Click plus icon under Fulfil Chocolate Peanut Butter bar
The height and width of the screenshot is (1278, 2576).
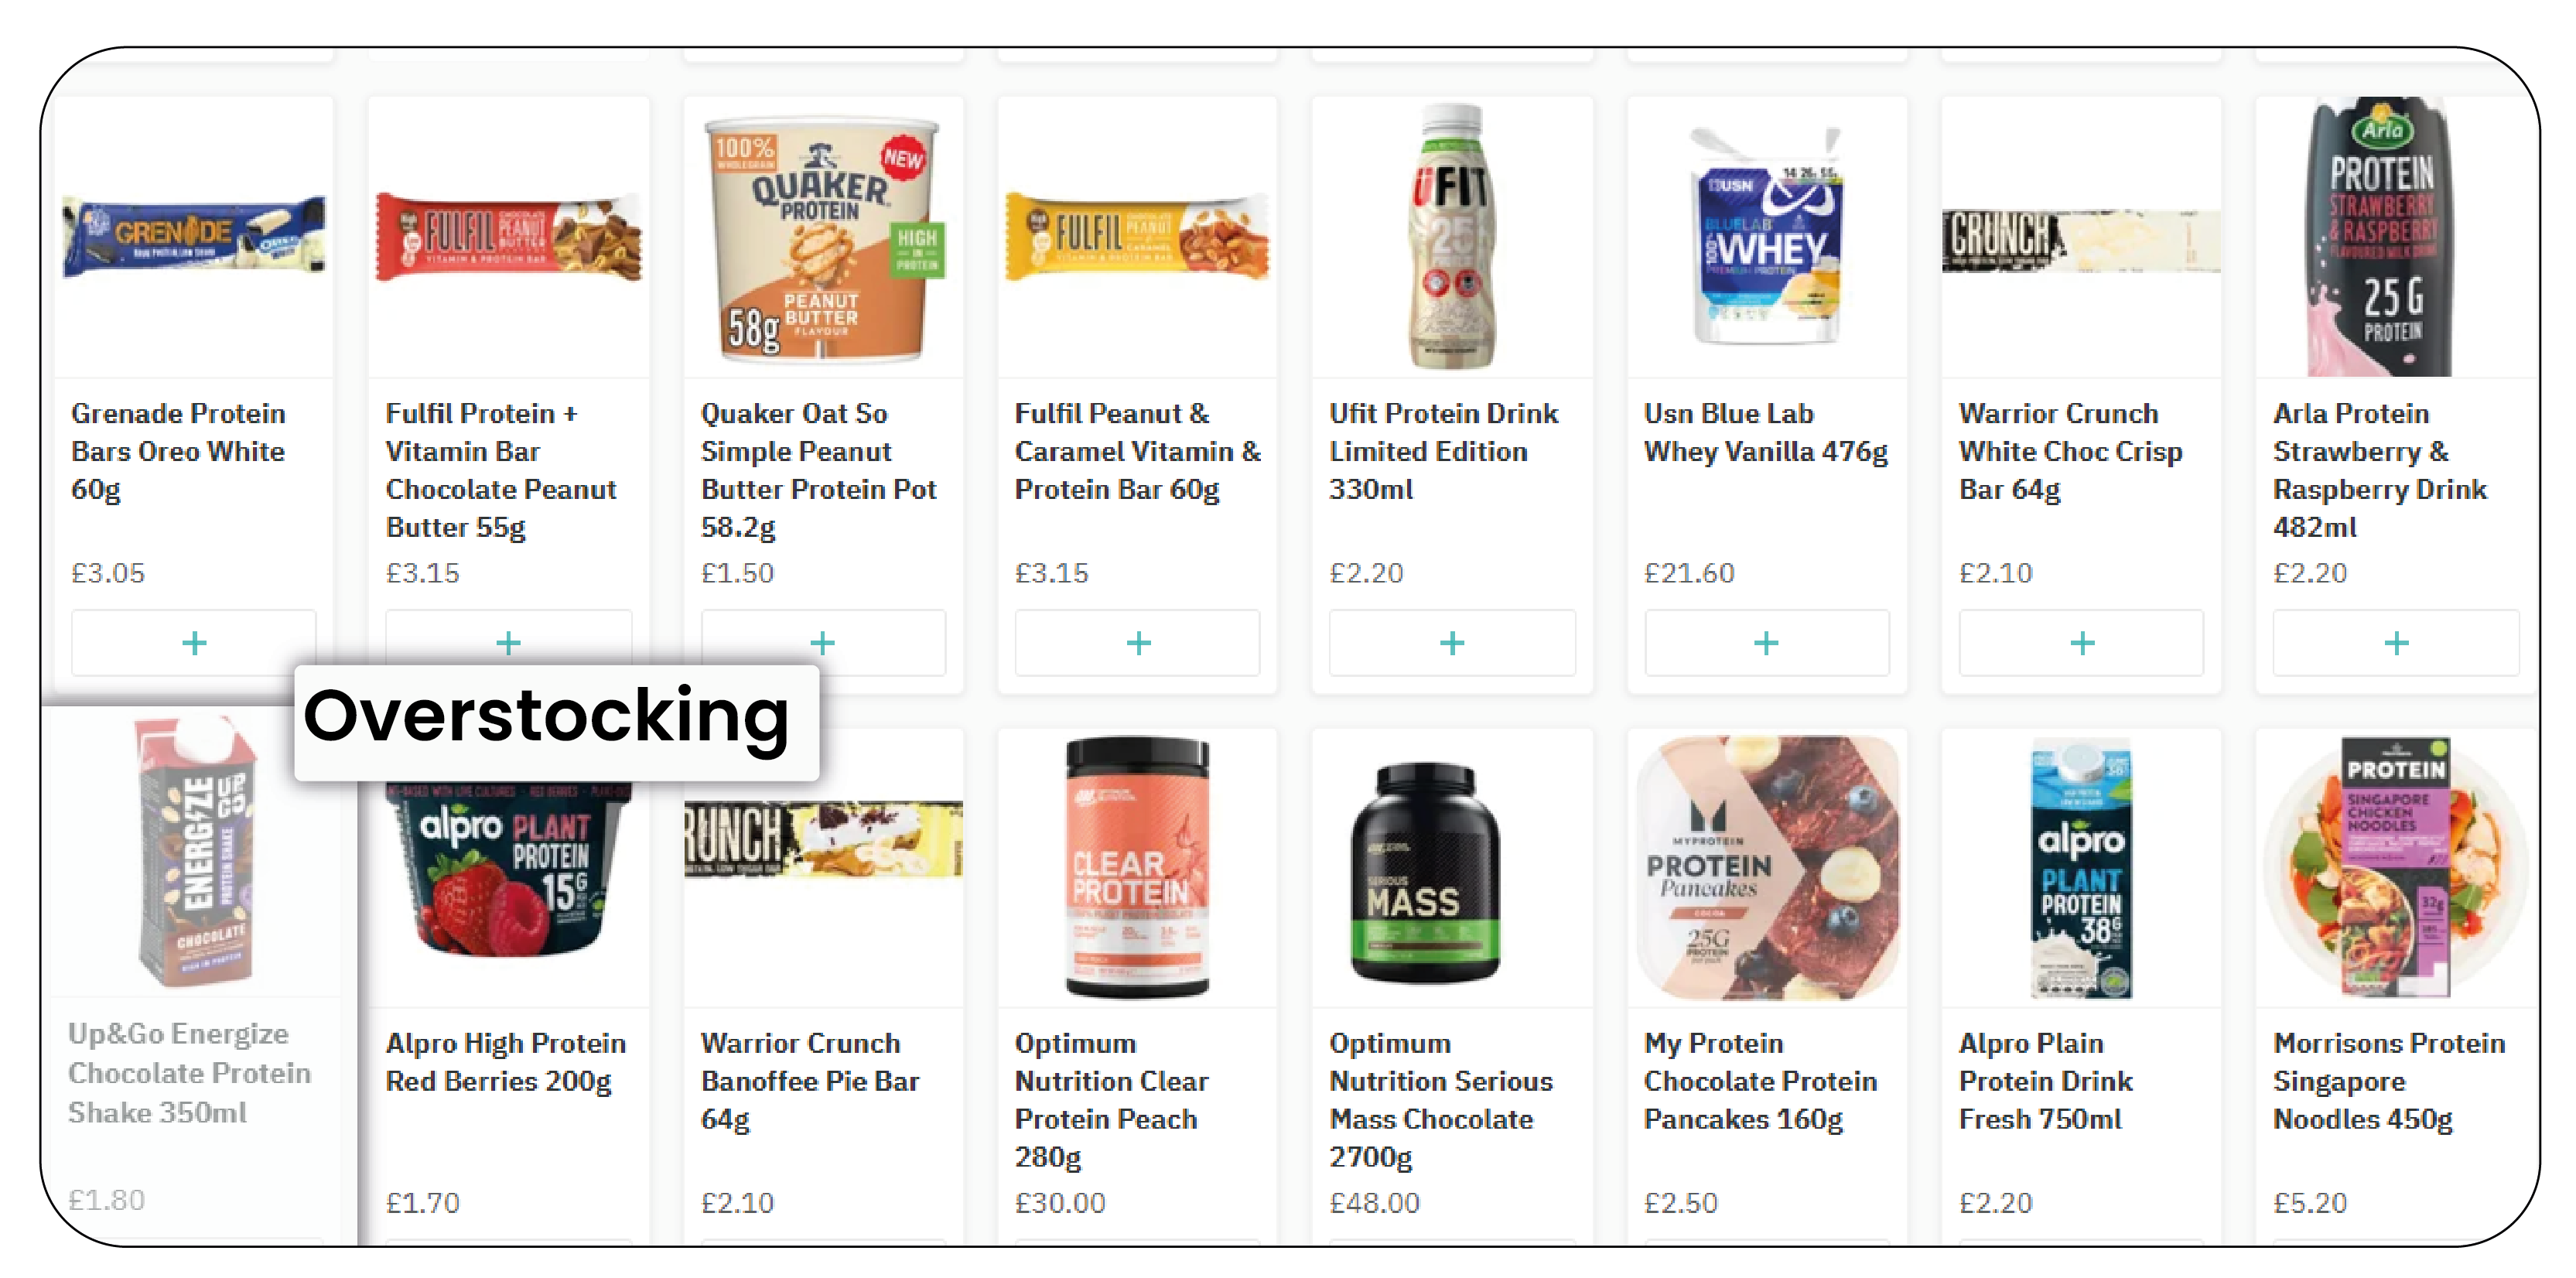pos(508,641)
